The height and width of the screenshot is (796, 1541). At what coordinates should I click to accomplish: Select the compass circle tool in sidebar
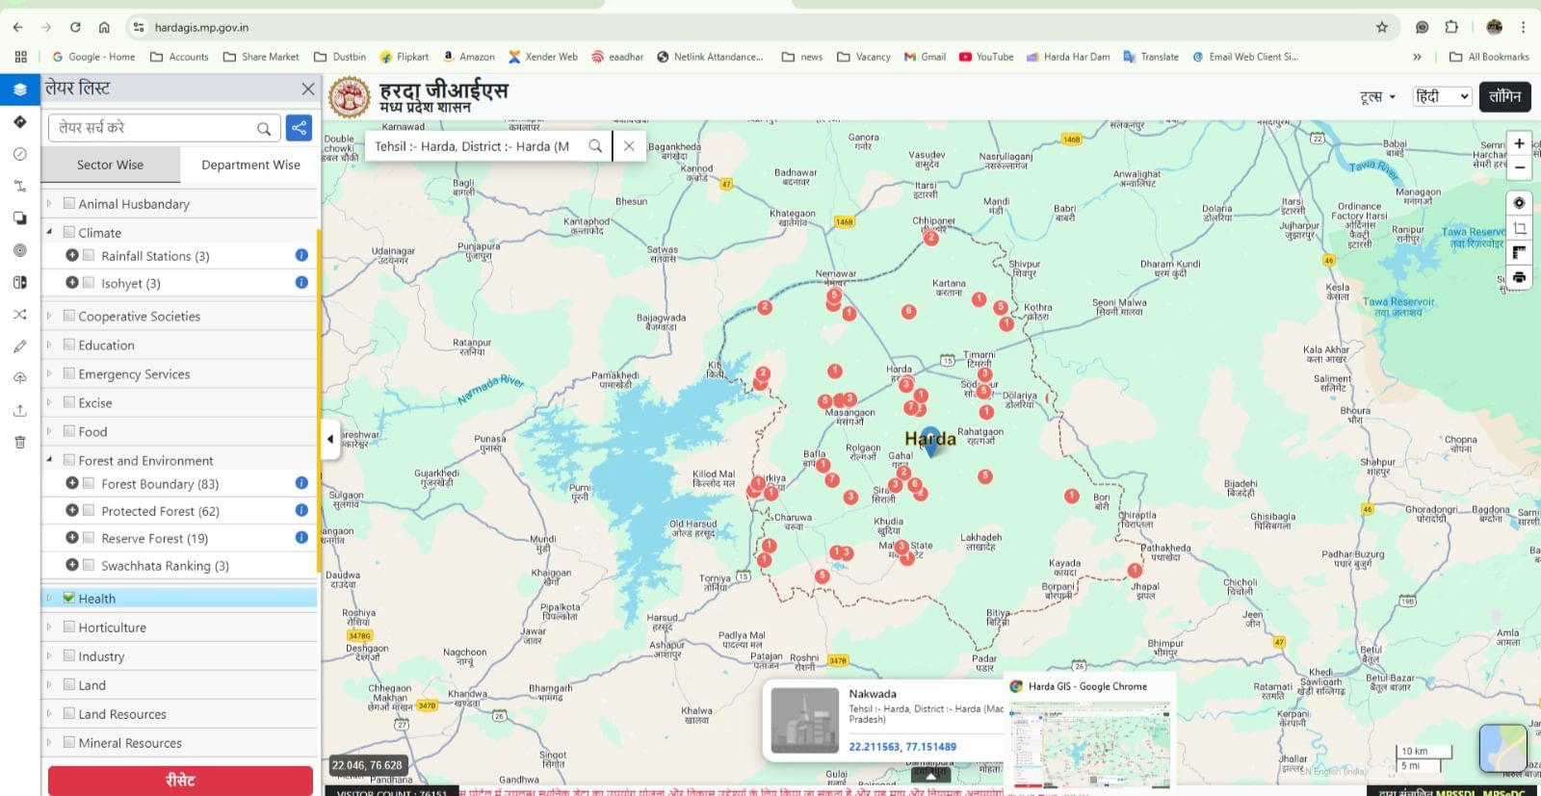pyautogui.click(x=19, y=154)
